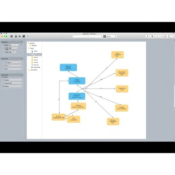
Task: Click the blue person icon in tree
Action: click(x=32, y=51)
